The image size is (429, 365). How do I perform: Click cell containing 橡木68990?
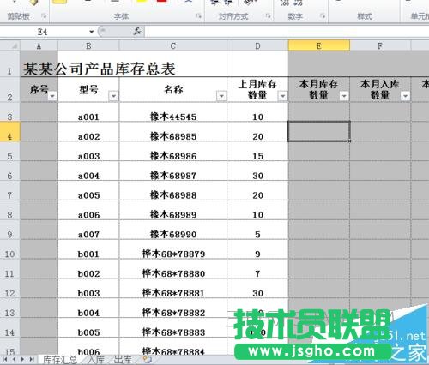(x=173, y=230)
